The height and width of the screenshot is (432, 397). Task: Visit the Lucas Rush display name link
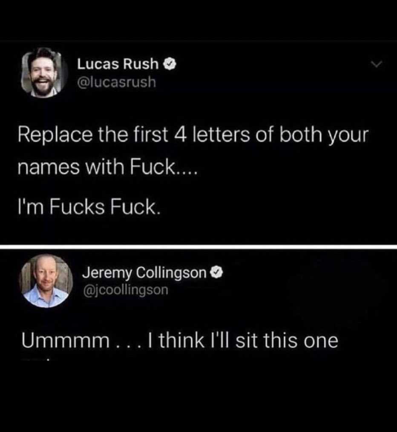click(118, 64)
